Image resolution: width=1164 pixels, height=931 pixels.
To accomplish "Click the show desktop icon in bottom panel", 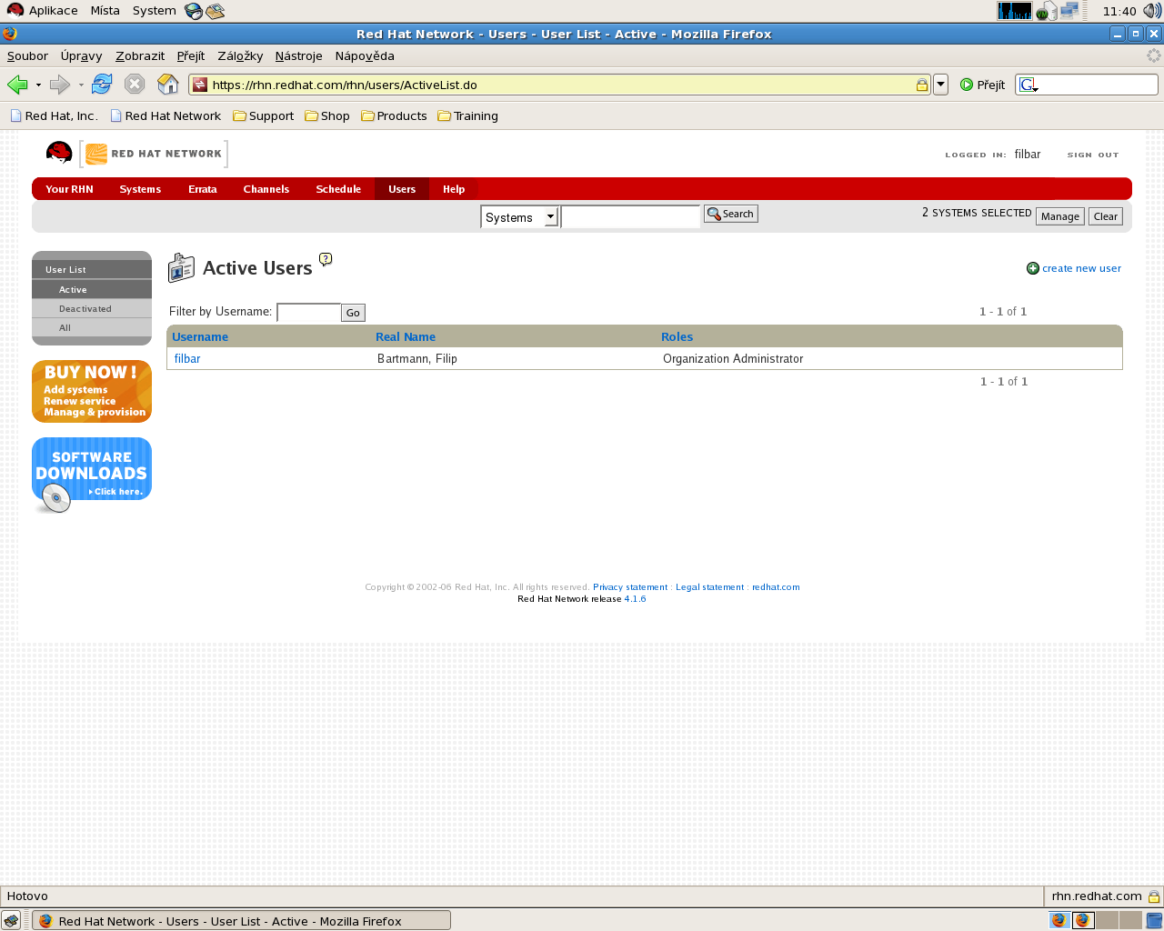I will tap(11, 920).
